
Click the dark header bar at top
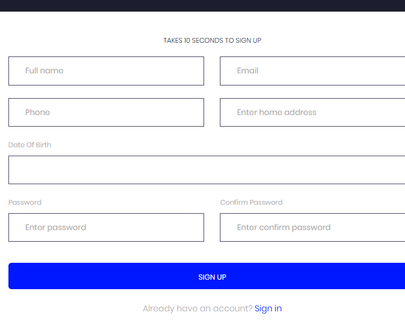202,5
